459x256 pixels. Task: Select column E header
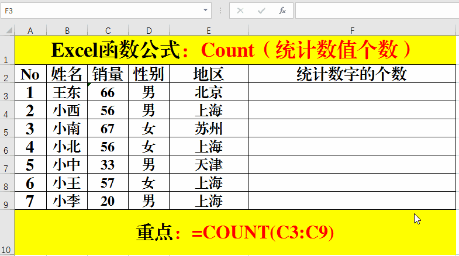209,30
